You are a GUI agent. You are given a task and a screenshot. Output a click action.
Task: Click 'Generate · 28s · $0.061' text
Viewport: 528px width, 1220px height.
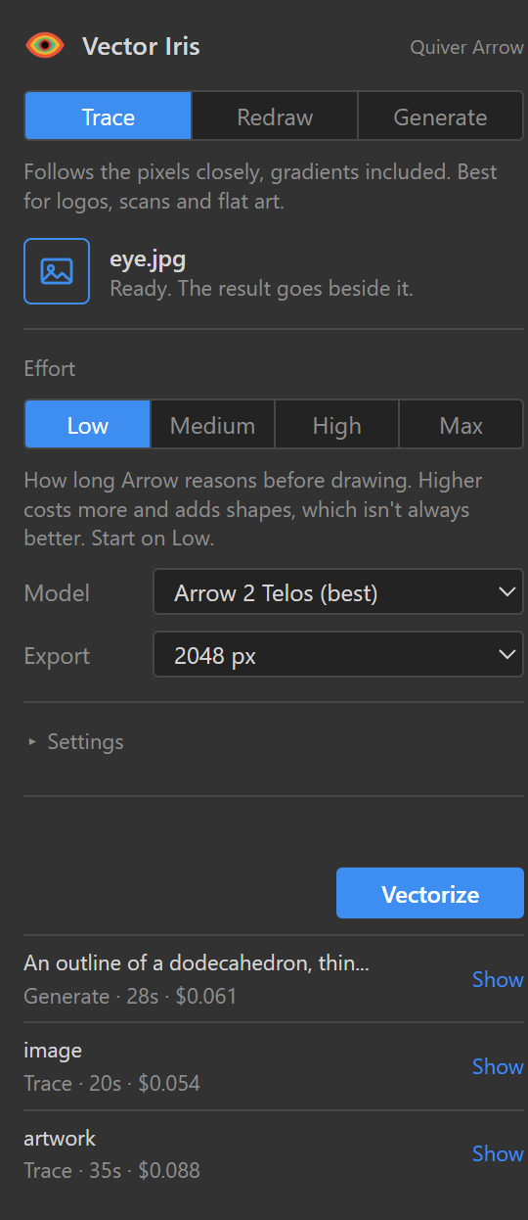click(130, 996)
